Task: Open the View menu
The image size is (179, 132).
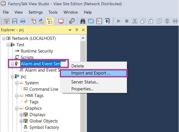Action: pos(19,12)
